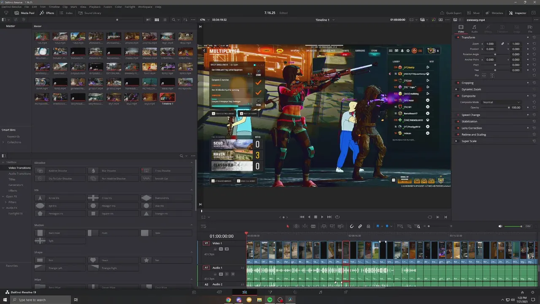Open the Playback menu
The height and width of the screenshot is (304, 540).
pyautogui.click(x=95, y=7)
